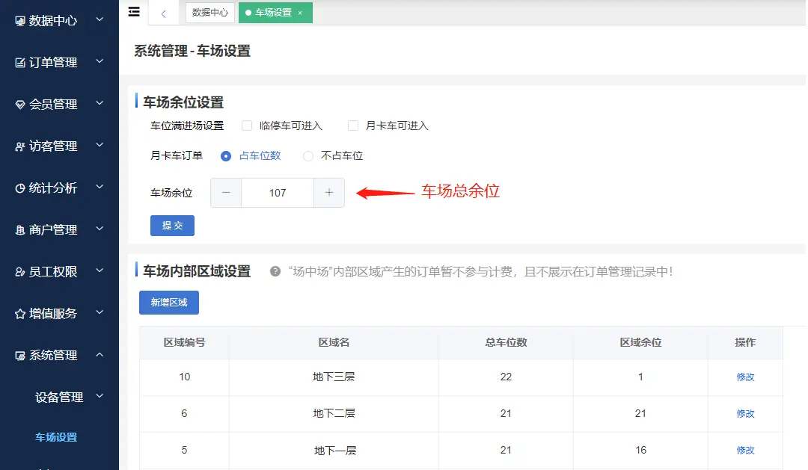This screenshot has width=808, height=470.
Task: Enable 临停车可进入 checkbox
Action: pos(247,126)
